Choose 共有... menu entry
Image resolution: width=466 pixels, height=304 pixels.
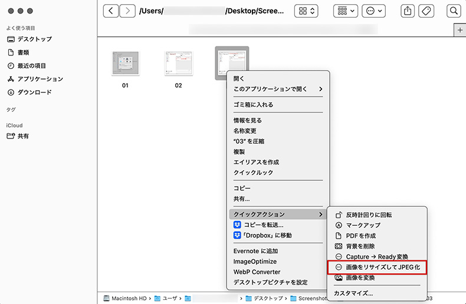tap(278, 199)
